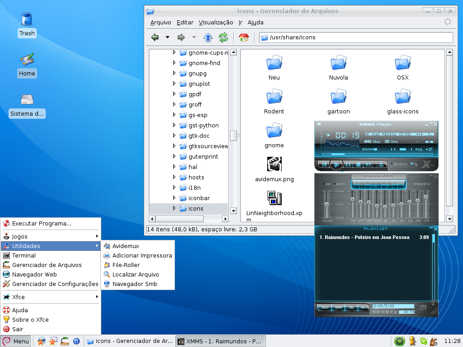The width and height of the screenshot is (463, 347).
Task: Click the Menu button on the panel
Action: click(16, 341)
